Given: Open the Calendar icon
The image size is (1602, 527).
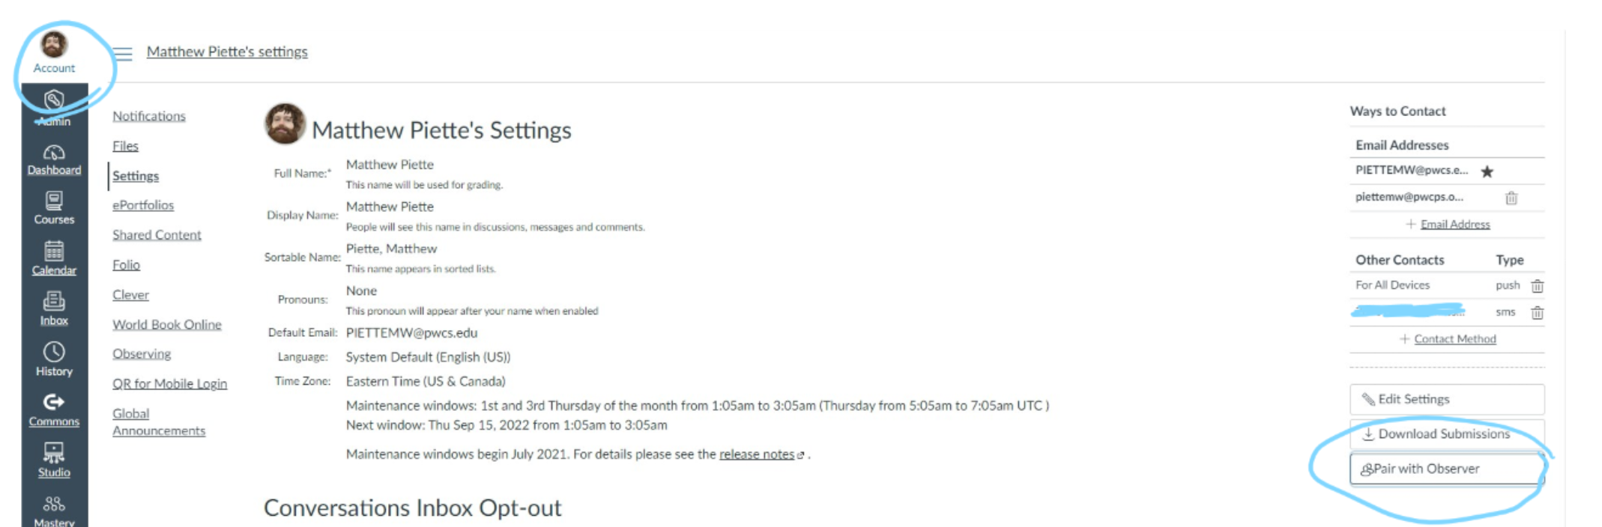Looking at the screenshot, I should [x=54, y=258].
